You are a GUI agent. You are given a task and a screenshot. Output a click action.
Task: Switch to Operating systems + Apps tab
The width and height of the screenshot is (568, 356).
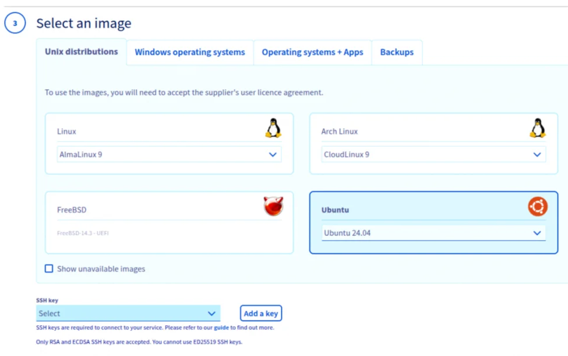[312, 52]
